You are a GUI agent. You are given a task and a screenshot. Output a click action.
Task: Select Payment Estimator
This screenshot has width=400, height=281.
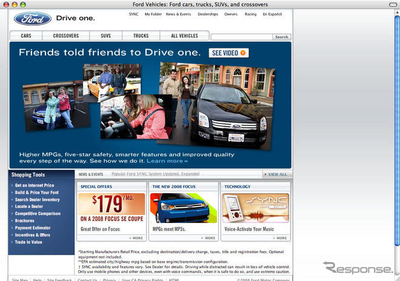coord(33,228)
